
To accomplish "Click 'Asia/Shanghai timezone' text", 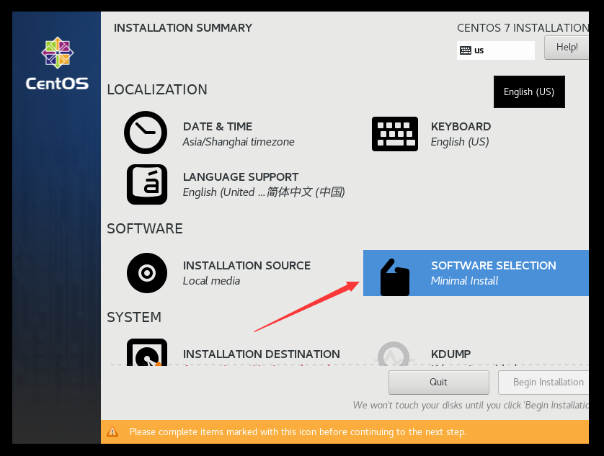I will pyautogui.click(x=239, y=142).
